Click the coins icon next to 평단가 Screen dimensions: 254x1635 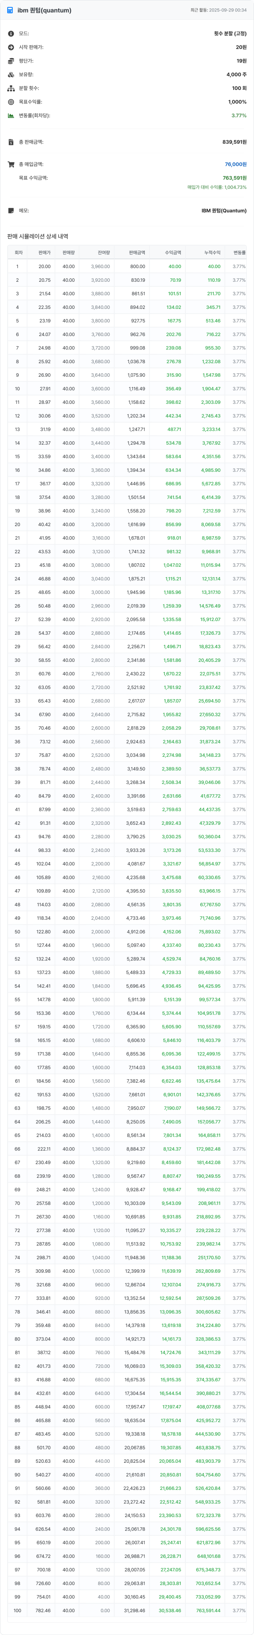click(11, 61)
